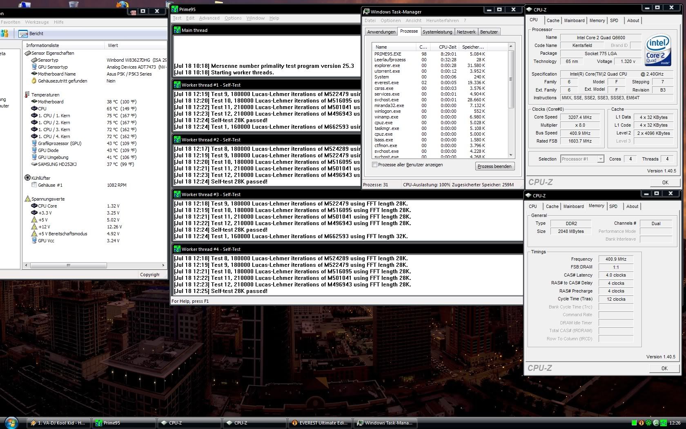Open Mainboard tab in the CPU-Z processor window

point(574,20)
